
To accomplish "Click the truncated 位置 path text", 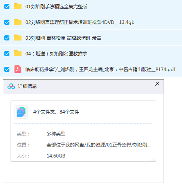I will pyautogui.click(x=99, y=145).
